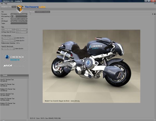The image size is (156, 121).
Task: Click the Start all tests button
Action: (8, 29)
